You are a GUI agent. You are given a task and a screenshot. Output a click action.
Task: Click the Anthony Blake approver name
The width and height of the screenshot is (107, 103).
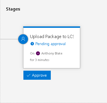pos(52,53)
